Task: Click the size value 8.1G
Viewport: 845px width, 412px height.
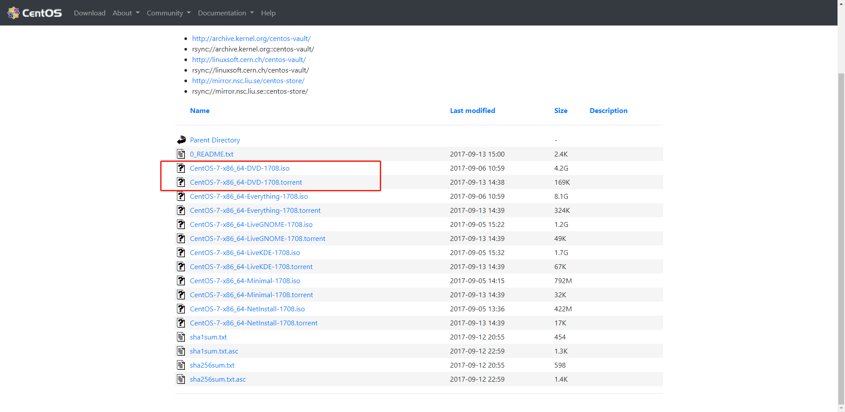Action: (x=561, y=196)
